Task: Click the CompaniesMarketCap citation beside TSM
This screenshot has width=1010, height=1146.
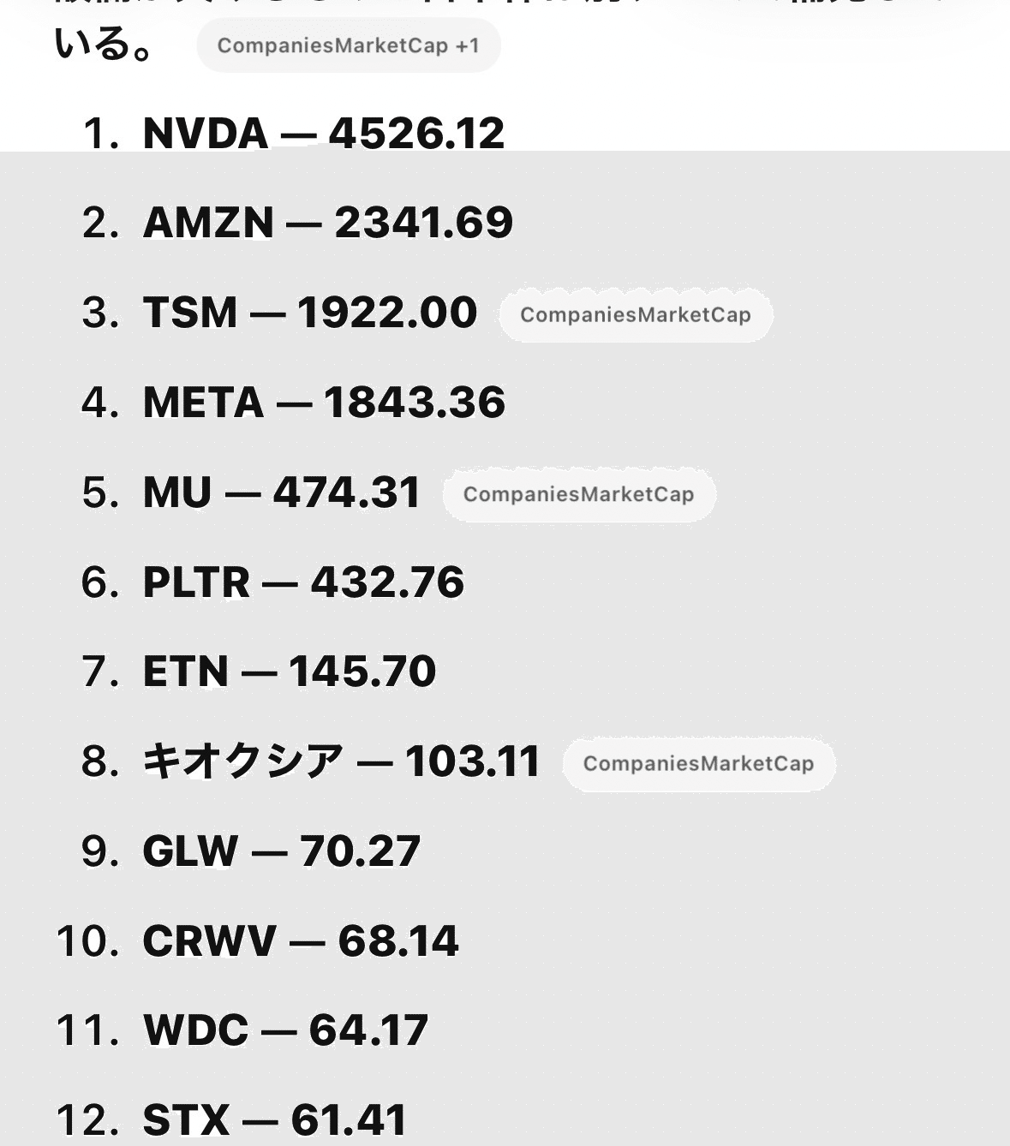Action: pos(636,315)
